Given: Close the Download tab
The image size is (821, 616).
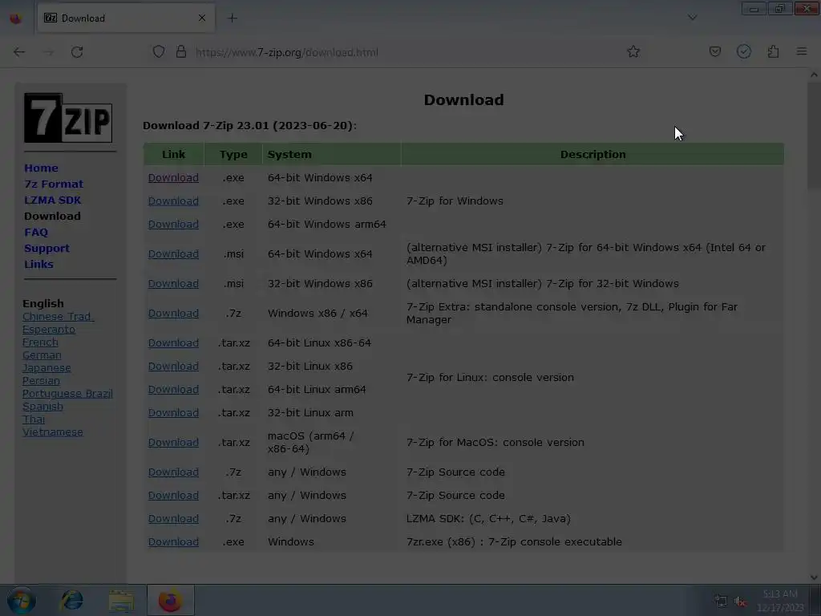Looking at the screenshot, I should [x=202, y=18].
